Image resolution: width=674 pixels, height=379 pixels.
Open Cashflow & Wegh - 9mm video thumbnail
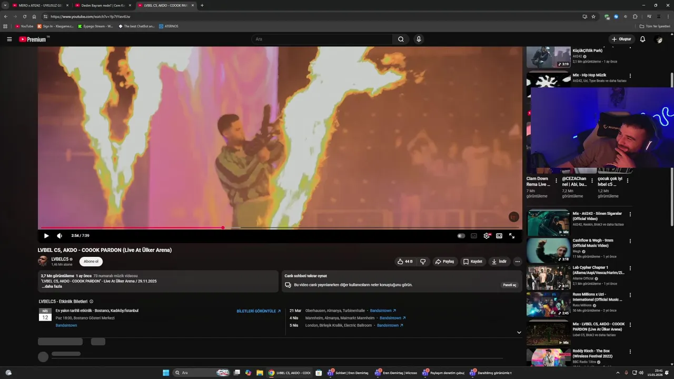[548, 250]
